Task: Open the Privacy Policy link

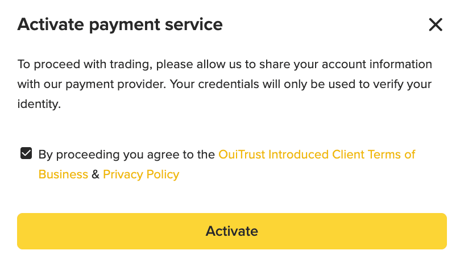Action: coord(141,174)
